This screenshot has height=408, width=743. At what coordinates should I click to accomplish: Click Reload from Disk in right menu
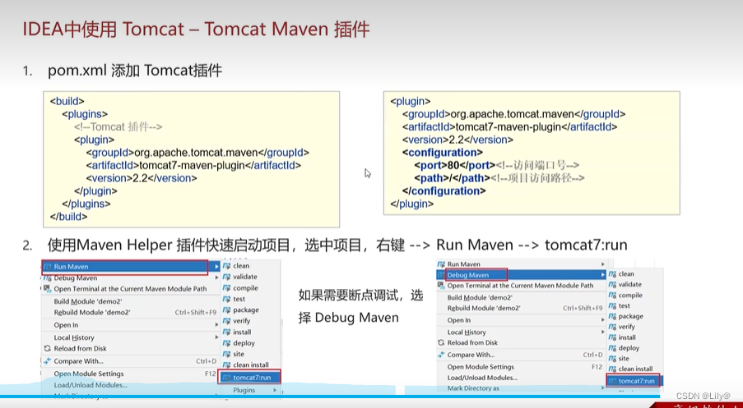tap(472, 343)
